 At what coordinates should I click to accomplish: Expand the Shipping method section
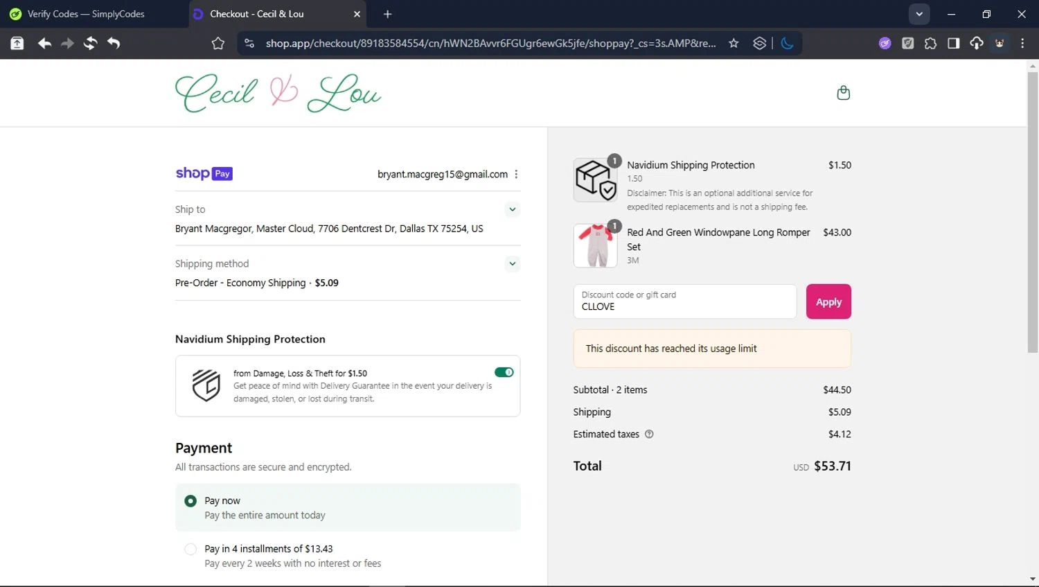[513, 263]
